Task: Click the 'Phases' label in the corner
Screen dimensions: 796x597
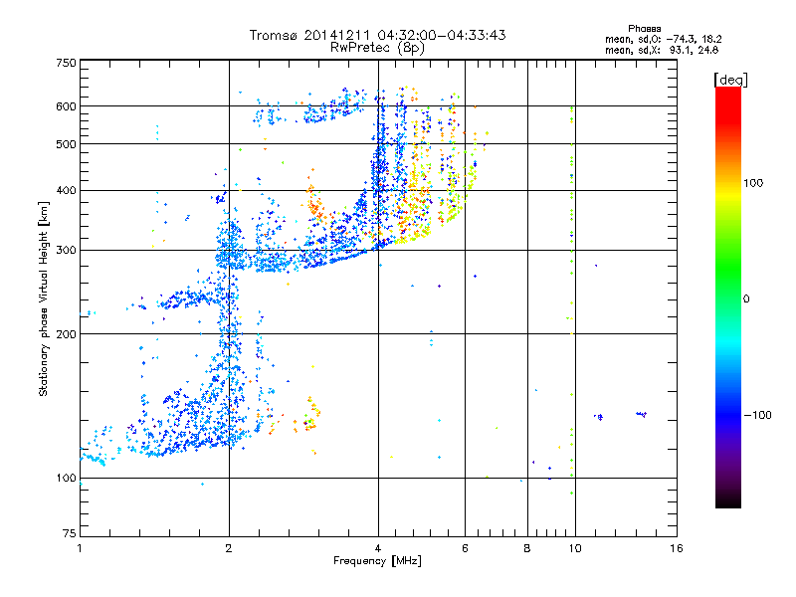Action: (x=644, y=29)
